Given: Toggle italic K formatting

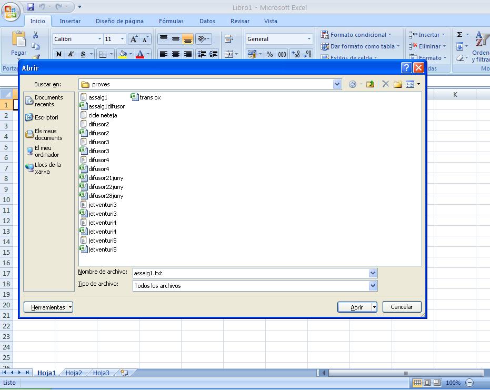Looking at the screenshot, I should pyautogui.click(x=71, y=54).
